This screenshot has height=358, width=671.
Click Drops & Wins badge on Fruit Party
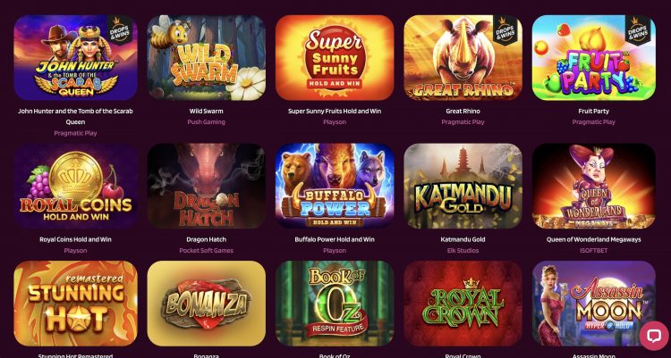(x=640, y=29)
